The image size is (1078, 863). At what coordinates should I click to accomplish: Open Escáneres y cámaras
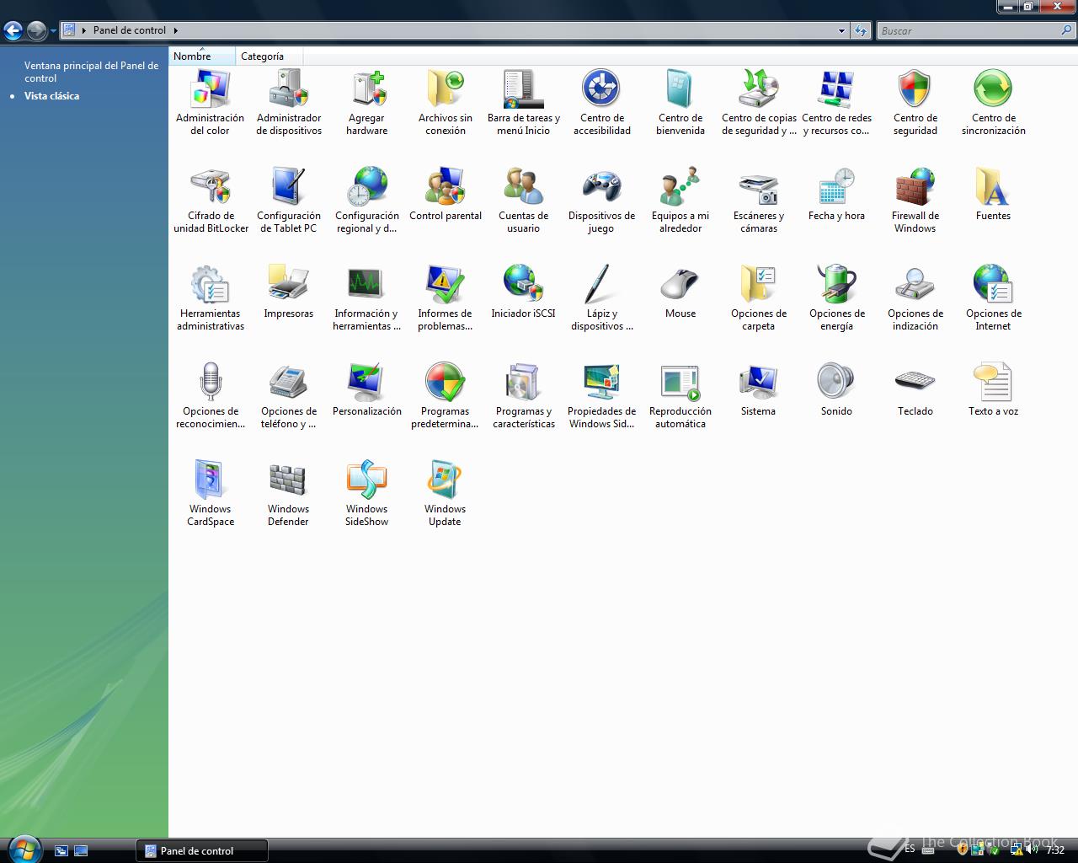pos(758,201)
